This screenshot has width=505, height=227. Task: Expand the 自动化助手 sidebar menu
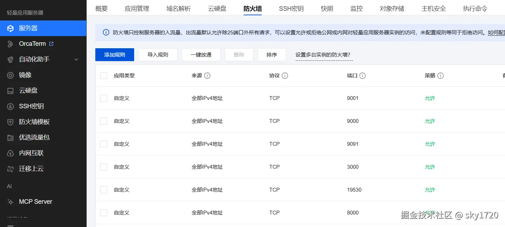click(x=76, y=59)
